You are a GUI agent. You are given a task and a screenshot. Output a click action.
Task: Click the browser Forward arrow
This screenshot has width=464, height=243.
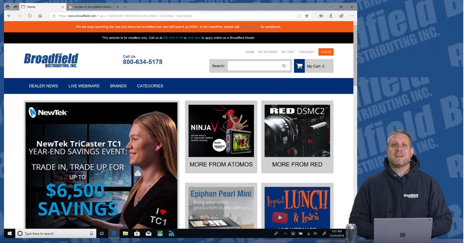click(x=20, y=16)
